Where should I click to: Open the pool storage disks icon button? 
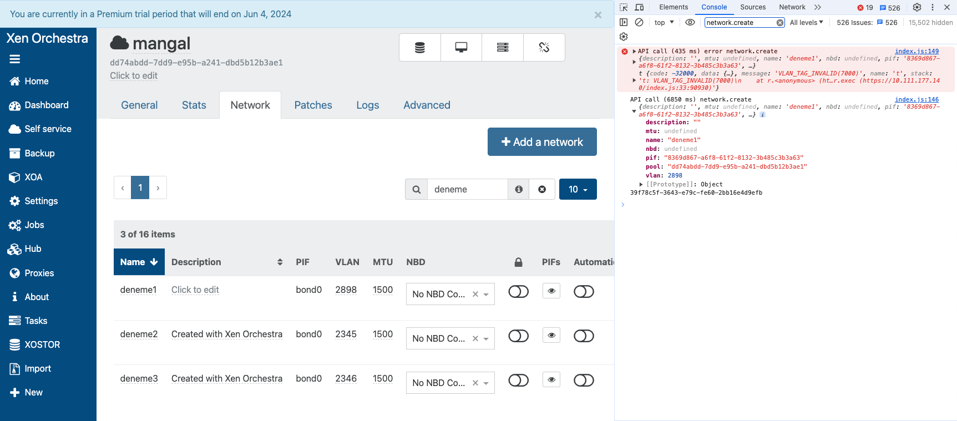tap(420, 47)
